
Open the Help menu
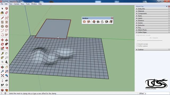click(x=40, y=4)
